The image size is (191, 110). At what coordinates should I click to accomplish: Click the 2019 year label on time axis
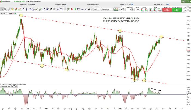[120, 109]
